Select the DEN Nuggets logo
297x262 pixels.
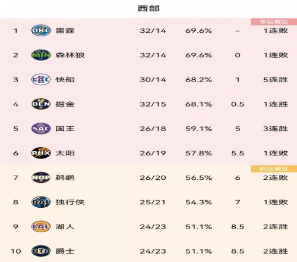coord(41,104)
